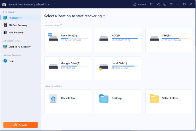Click usage bar of HDD(D:)

click(125, 38)
